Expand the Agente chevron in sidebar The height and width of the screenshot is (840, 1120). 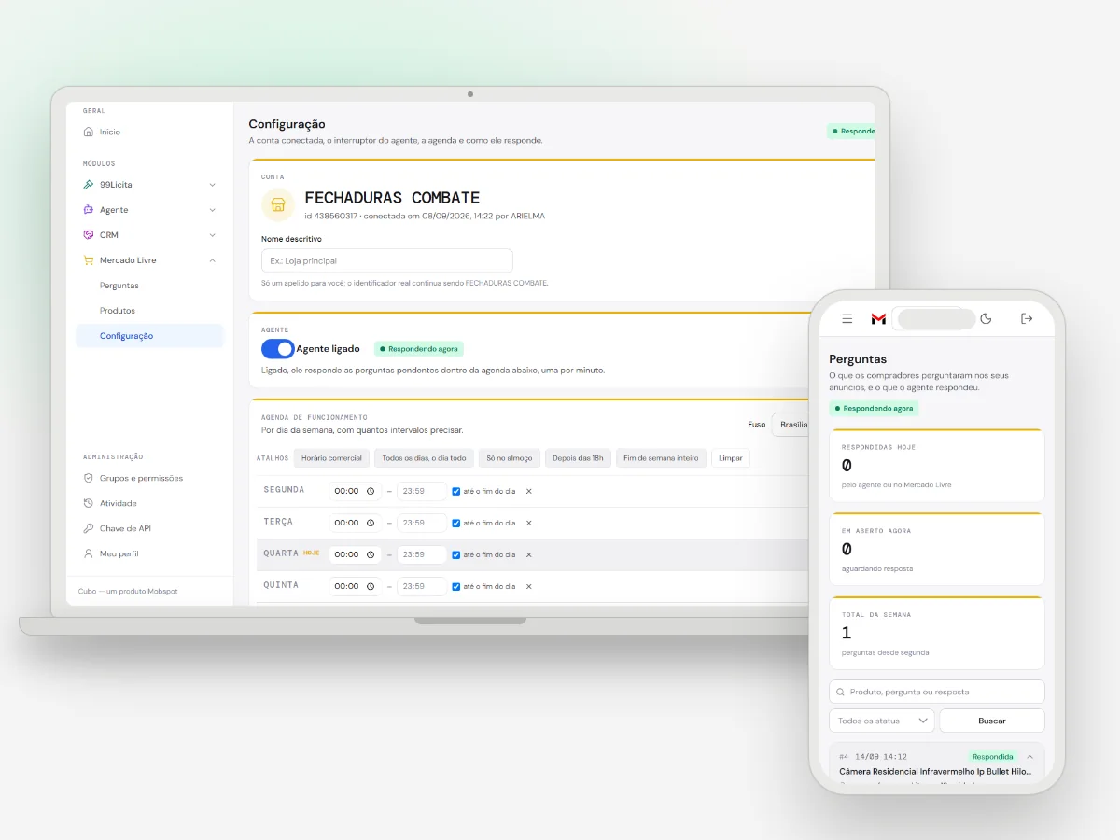(212, 210)
